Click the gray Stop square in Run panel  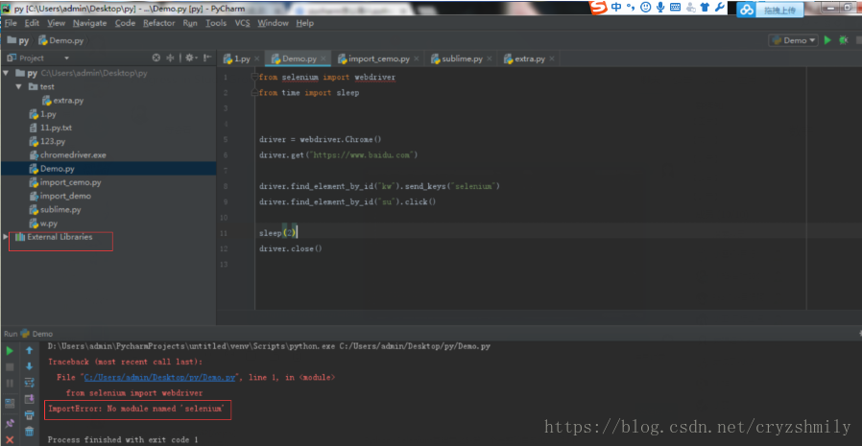click(10, 366)
